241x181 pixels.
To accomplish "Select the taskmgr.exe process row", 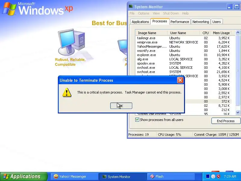I will pos(183,38).
